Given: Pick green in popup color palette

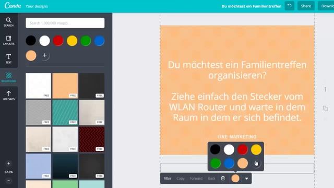Looking at the screenshot, I should pos(215,163).
